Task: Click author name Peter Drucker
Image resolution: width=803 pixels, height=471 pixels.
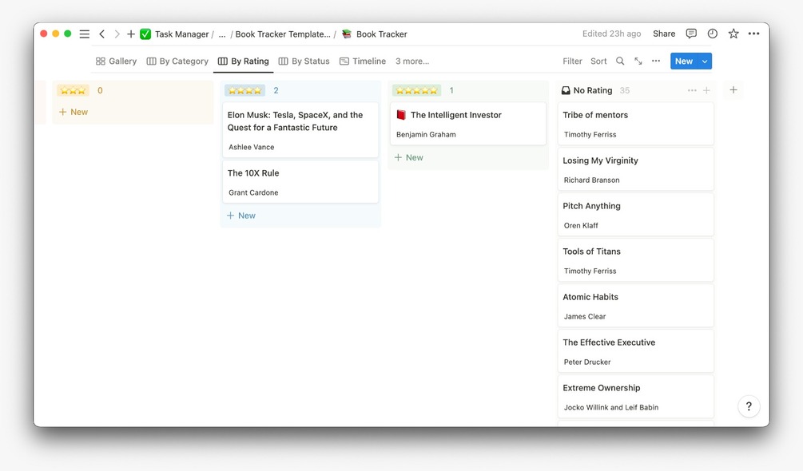Action: click(587, 362)
